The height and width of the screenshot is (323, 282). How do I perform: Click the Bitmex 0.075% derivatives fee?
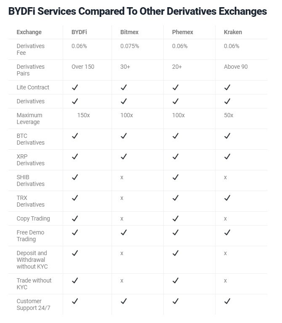pos(130,46)
